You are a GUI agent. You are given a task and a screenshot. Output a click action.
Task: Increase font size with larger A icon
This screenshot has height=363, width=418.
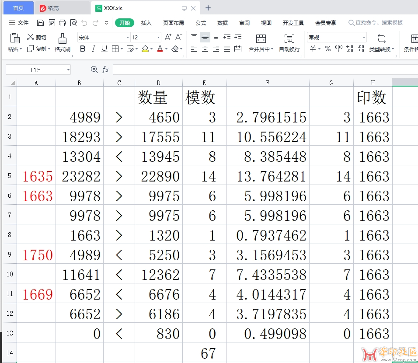click(168, 37)
